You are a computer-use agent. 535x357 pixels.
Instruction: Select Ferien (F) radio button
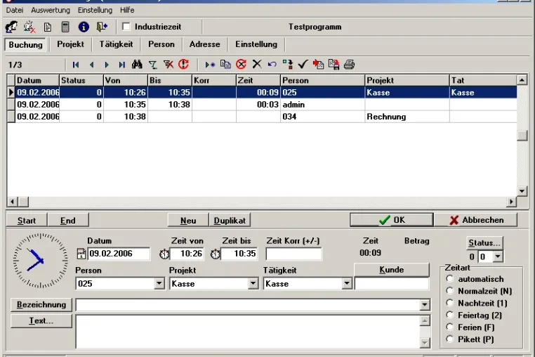(450, 327)
